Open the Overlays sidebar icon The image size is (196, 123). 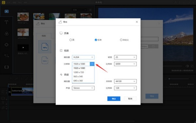click(x=7, y=45)
